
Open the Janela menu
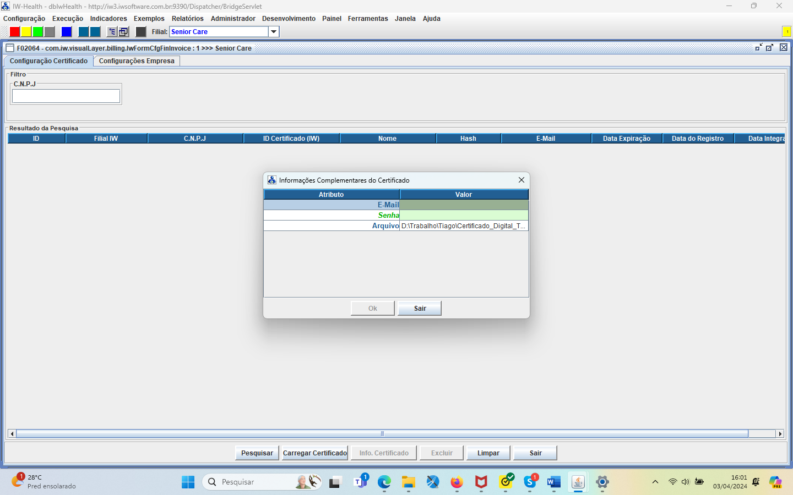point(405,19)
